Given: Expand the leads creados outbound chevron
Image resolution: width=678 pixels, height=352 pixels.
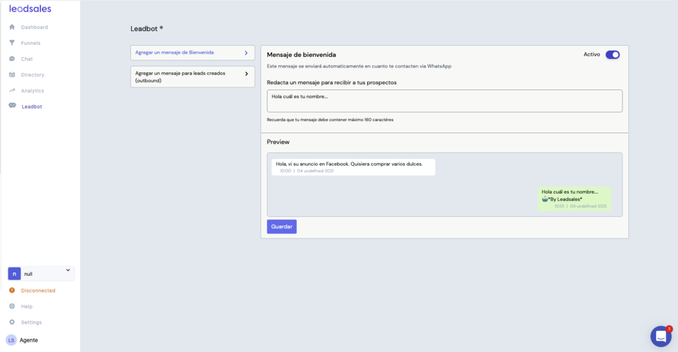Looking at the screenshot, I should point(246,74).
